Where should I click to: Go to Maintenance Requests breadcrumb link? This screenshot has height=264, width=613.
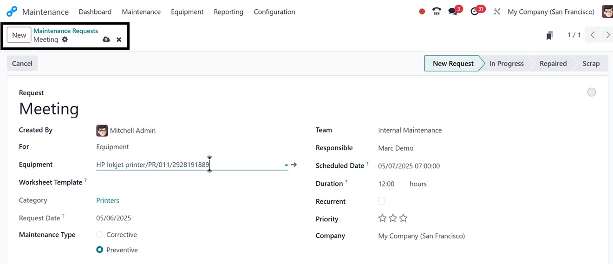point(65,31)
